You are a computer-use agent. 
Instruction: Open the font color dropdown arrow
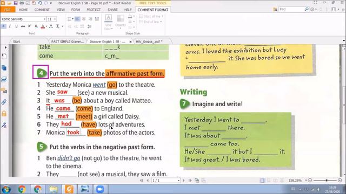point(46,26)
